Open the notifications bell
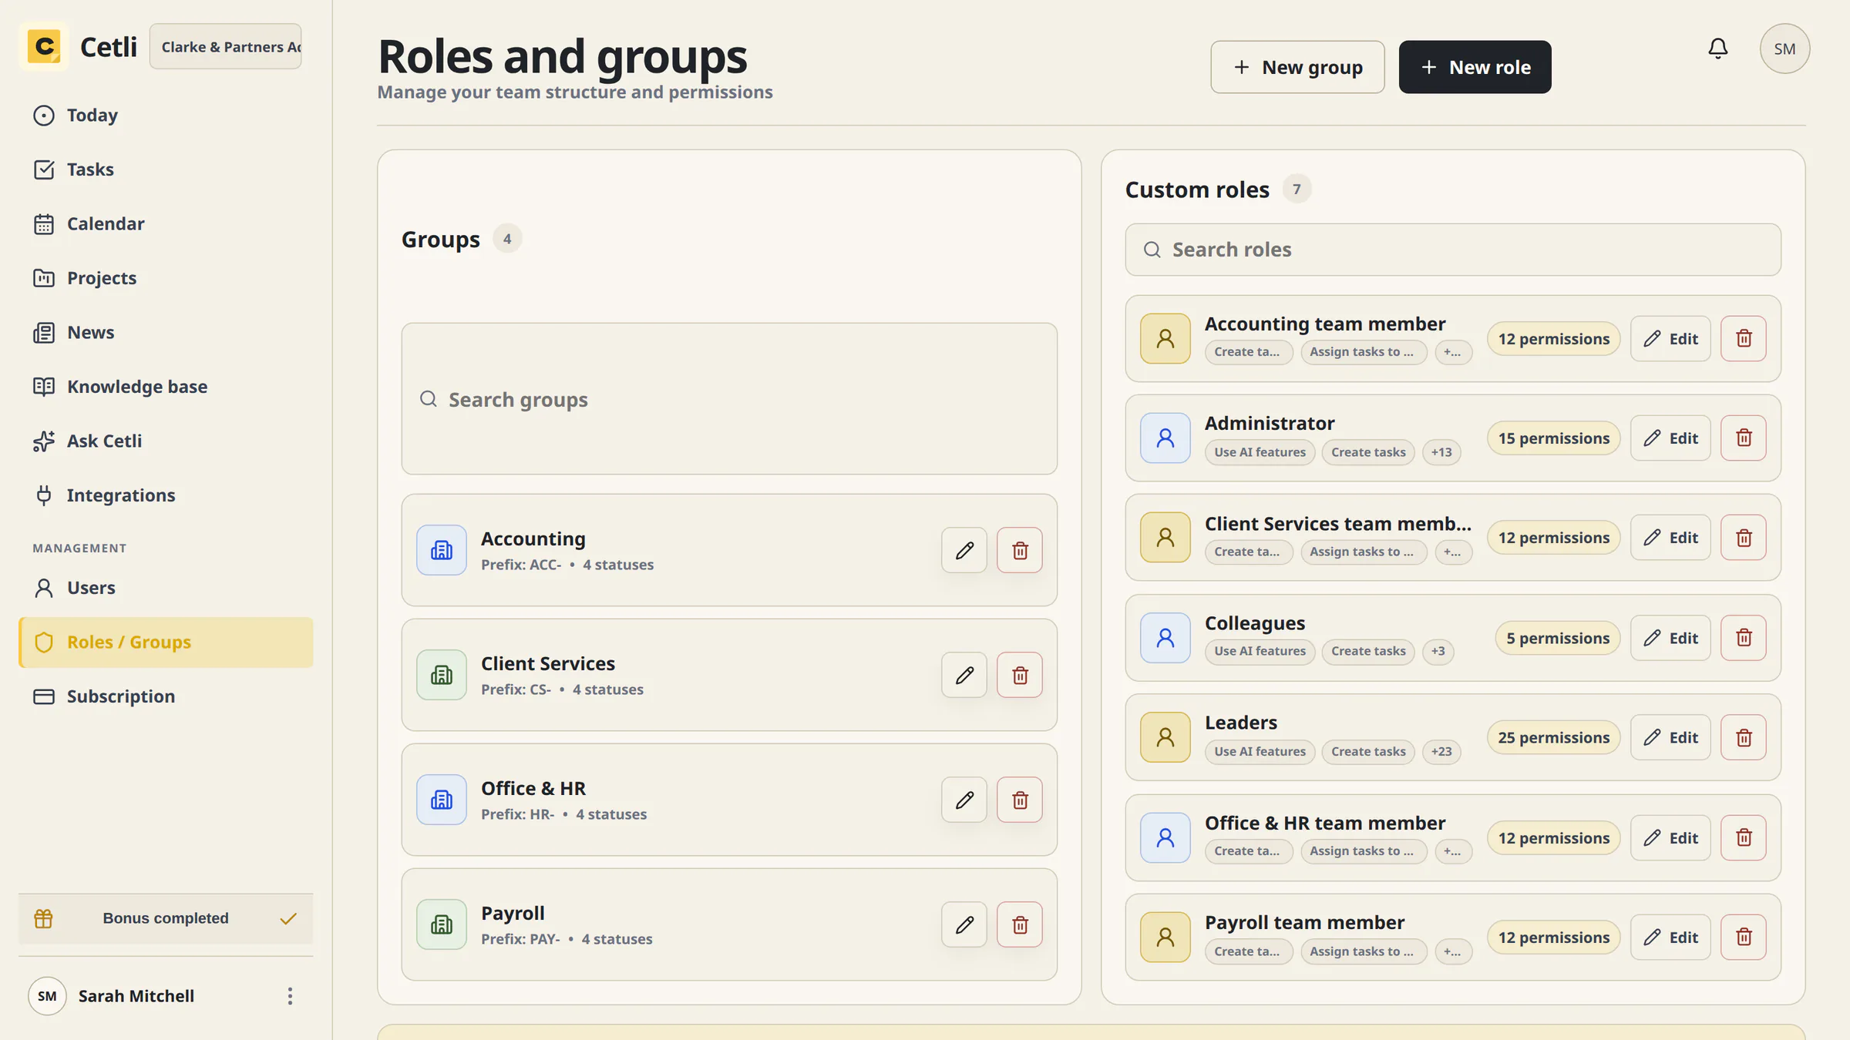The width and height of the screenshot is (1850, 1040). [1717, 49]
